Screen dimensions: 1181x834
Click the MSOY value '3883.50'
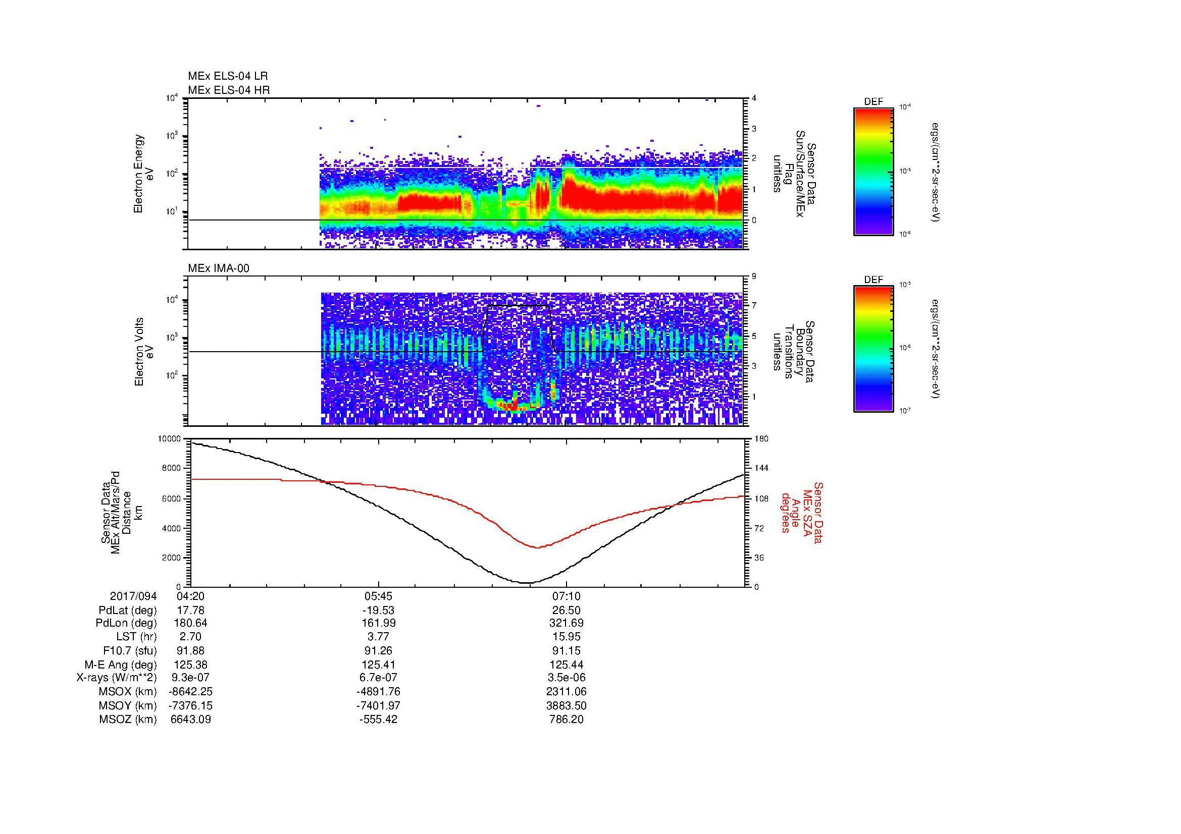tap(567, 705)
